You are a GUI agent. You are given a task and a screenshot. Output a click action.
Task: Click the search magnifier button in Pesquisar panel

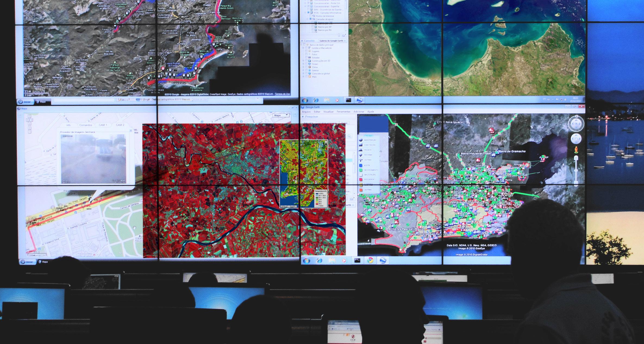[349, 136]
